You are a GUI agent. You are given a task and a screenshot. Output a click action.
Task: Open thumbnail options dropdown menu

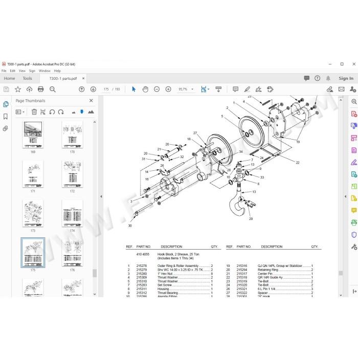[20, 112]
